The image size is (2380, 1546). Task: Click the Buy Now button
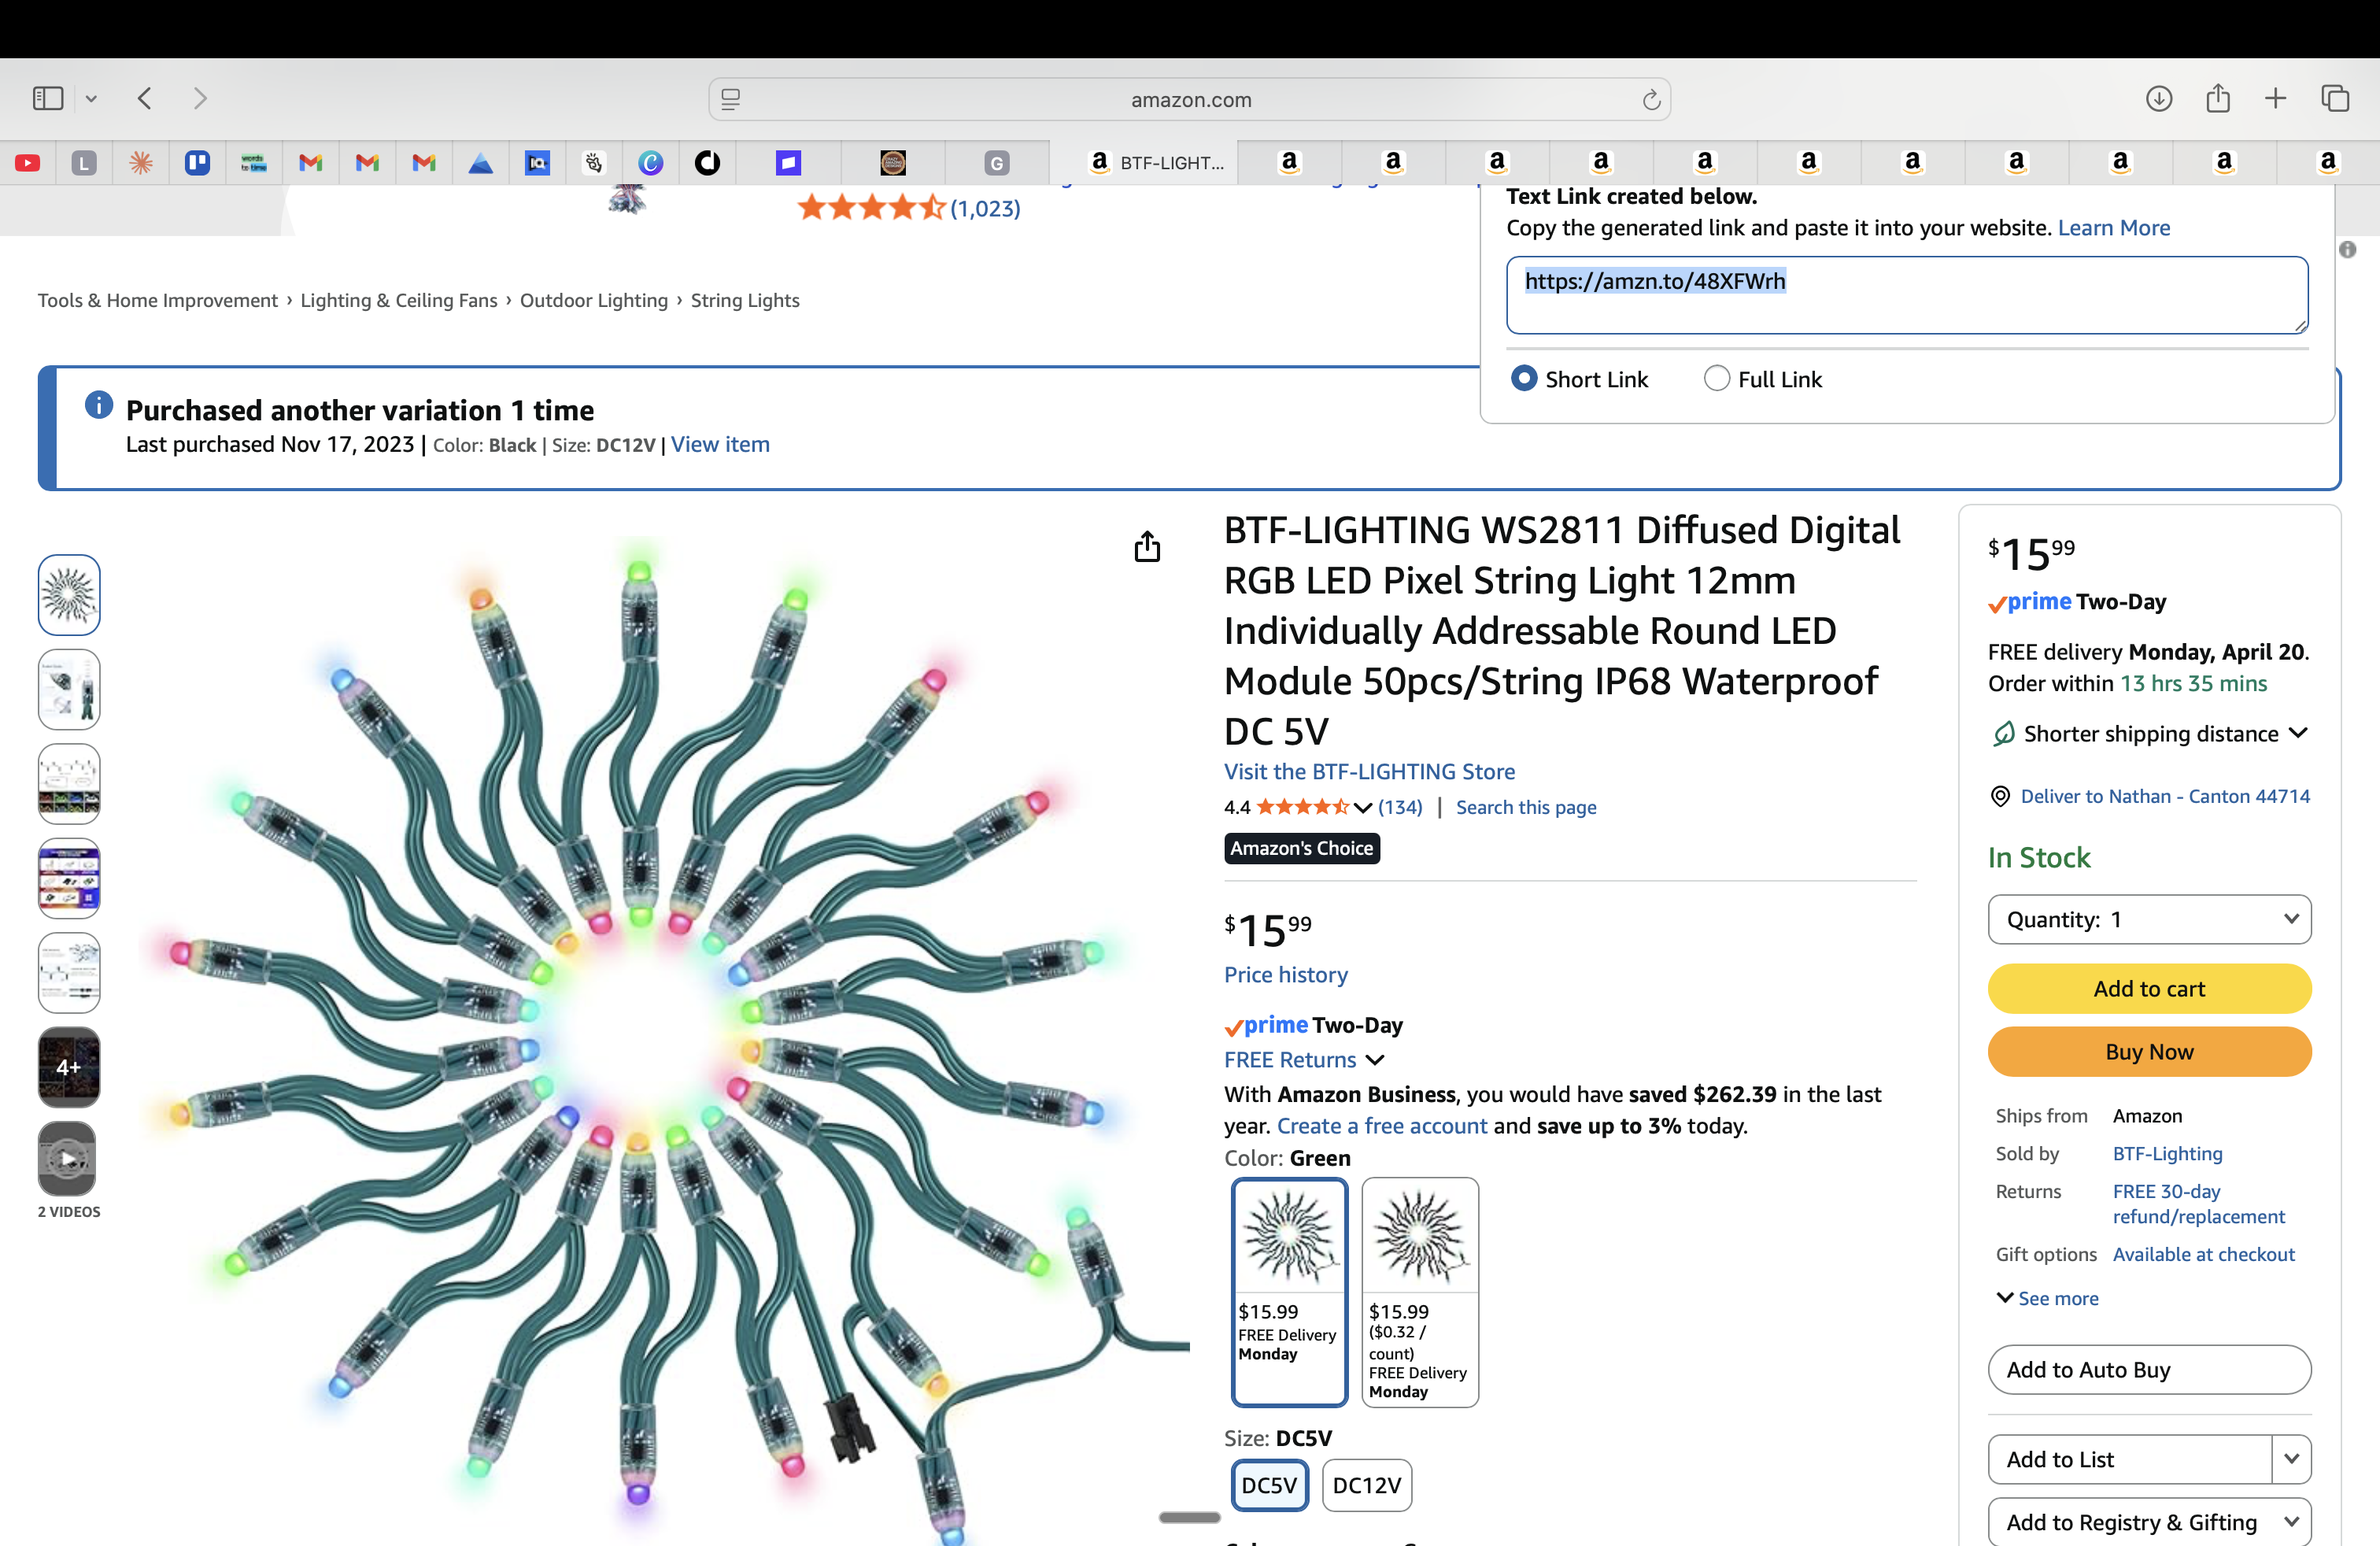2149,1051
